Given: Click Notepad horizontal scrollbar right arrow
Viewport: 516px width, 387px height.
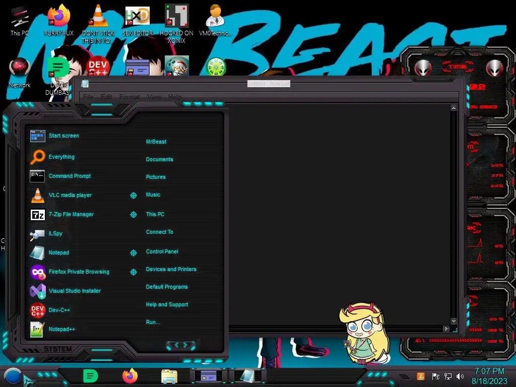Looking at the screenshot, I should pyautogui.click(x=446, y=329).
